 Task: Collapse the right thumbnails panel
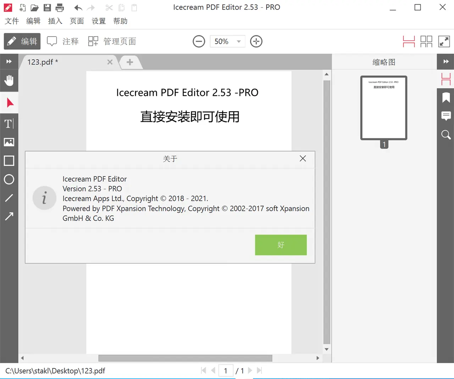pyautogui.click(x=446, y=62)
